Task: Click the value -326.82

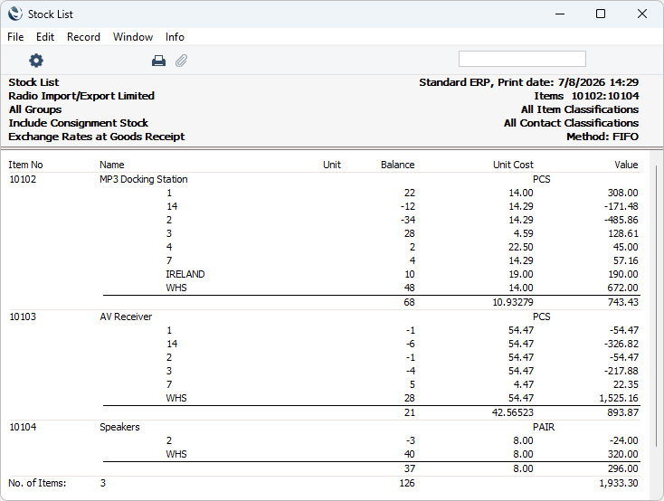Action: (x=621, y=344)
